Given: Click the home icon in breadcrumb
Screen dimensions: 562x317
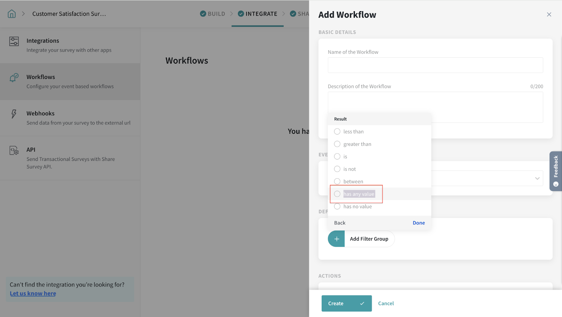Looking at the screenshot, I should [12, 14].
